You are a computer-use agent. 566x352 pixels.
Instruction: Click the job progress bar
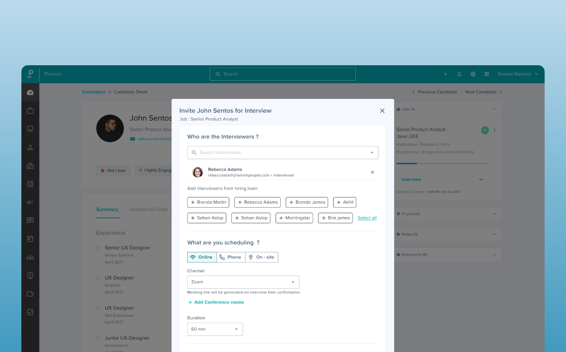(x=443, y=163)
